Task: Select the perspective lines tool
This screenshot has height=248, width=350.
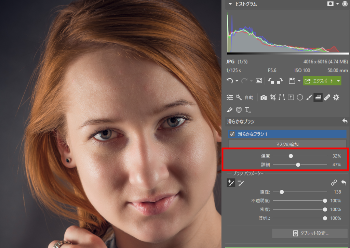Action: (282, 97)
